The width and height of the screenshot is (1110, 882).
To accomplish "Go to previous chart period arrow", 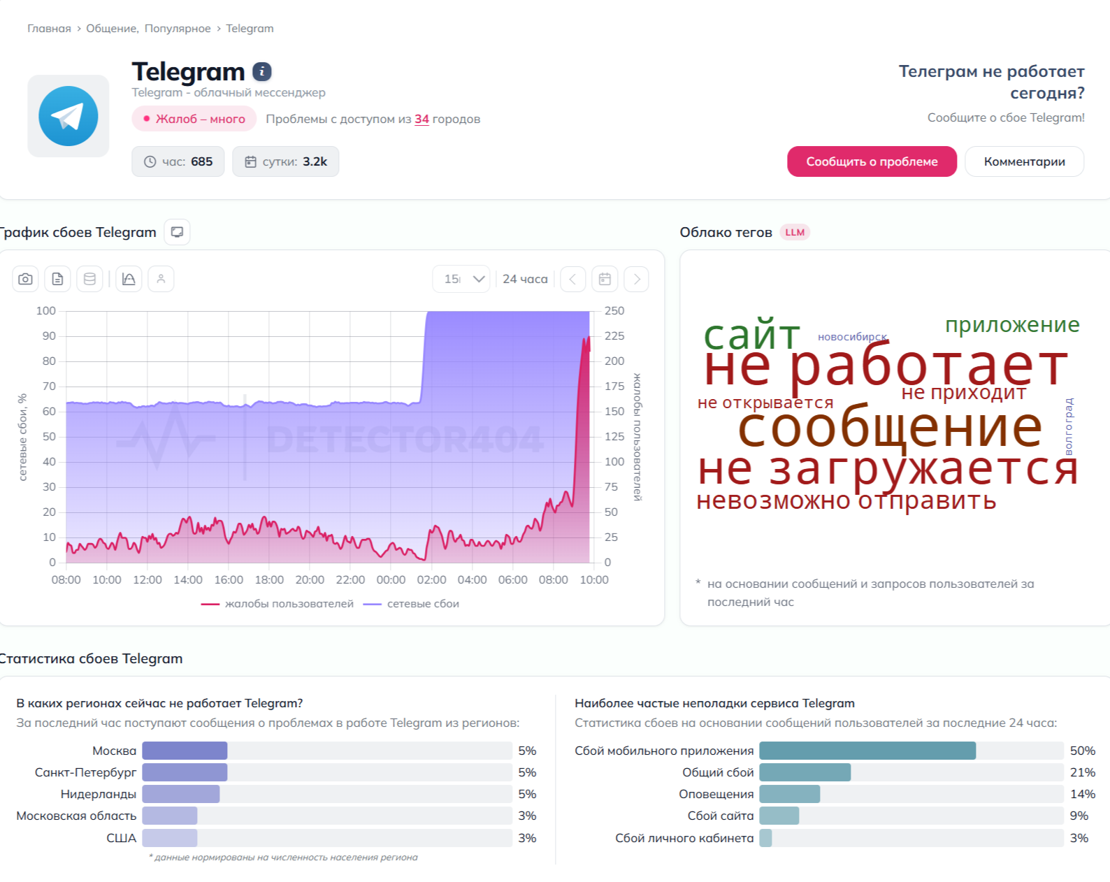I will 572,279.
